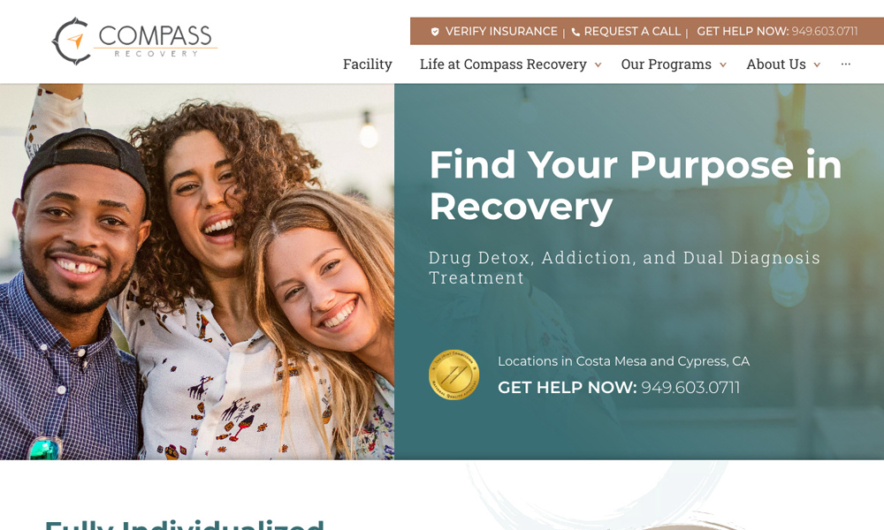Click the Verify Insurance link
The height and width of the screenshot is (530, 884).
[x=501, y=32]
